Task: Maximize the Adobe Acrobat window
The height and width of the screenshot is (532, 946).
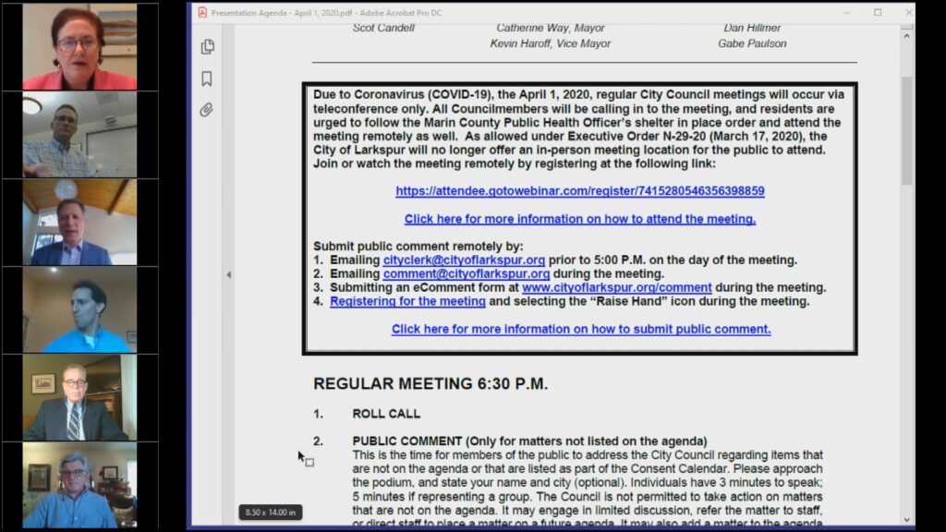Action: pos(878,13)
